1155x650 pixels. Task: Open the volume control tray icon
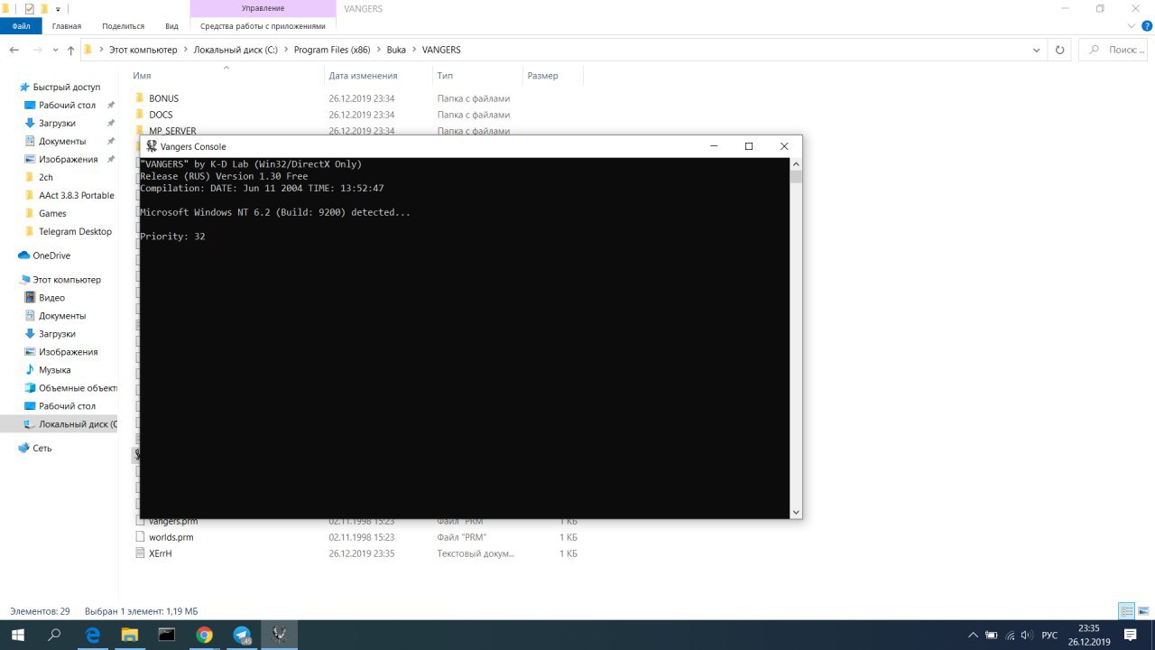(1027, 635)
